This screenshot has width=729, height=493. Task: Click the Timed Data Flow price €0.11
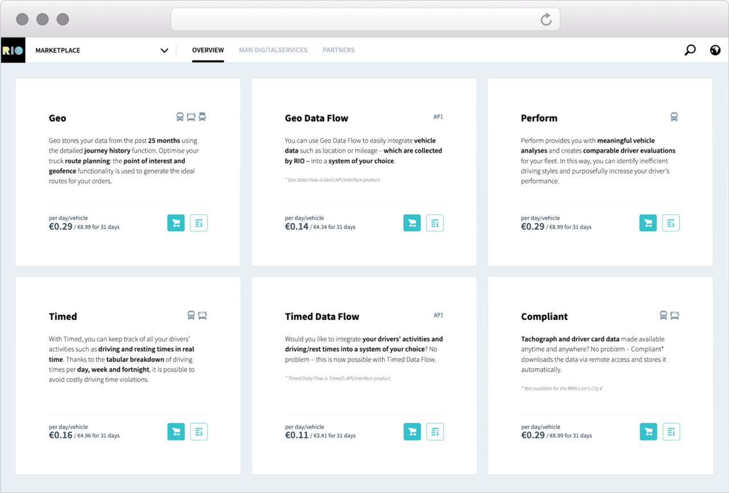click(x=297, y=436)
